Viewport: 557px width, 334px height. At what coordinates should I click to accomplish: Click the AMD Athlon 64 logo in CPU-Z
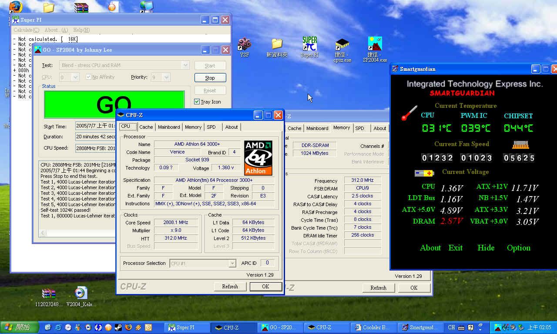pos(258,157)
